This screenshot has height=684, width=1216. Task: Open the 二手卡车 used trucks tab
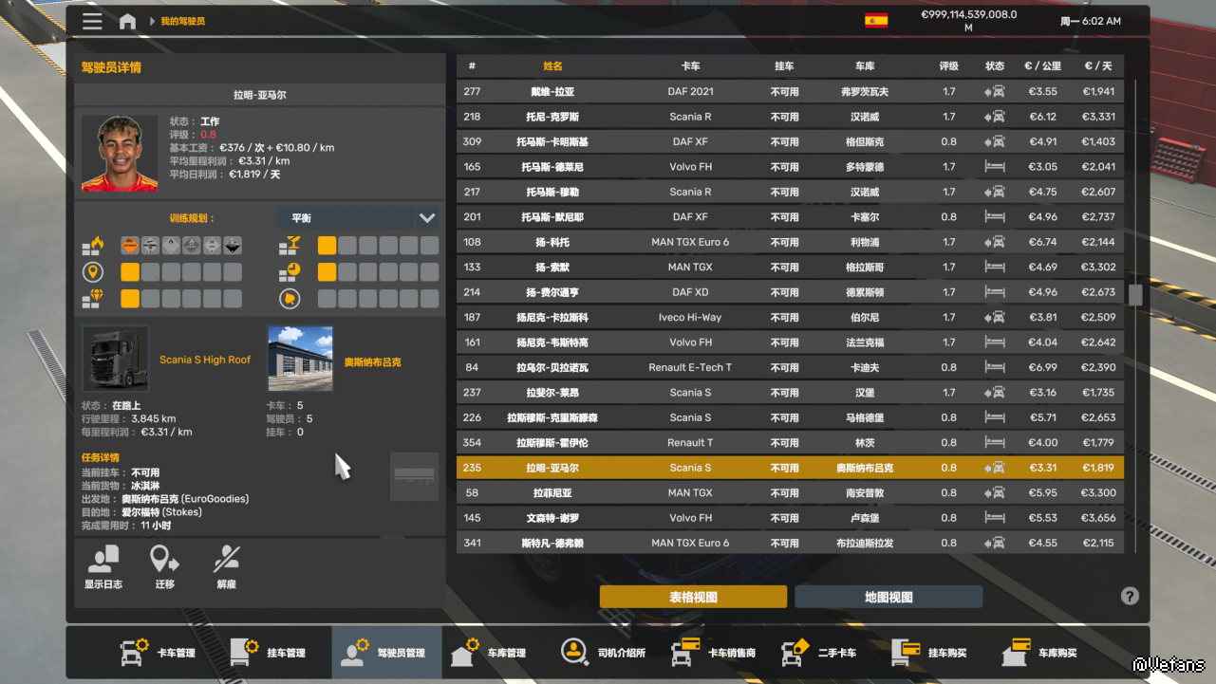[x=819, y=653]
